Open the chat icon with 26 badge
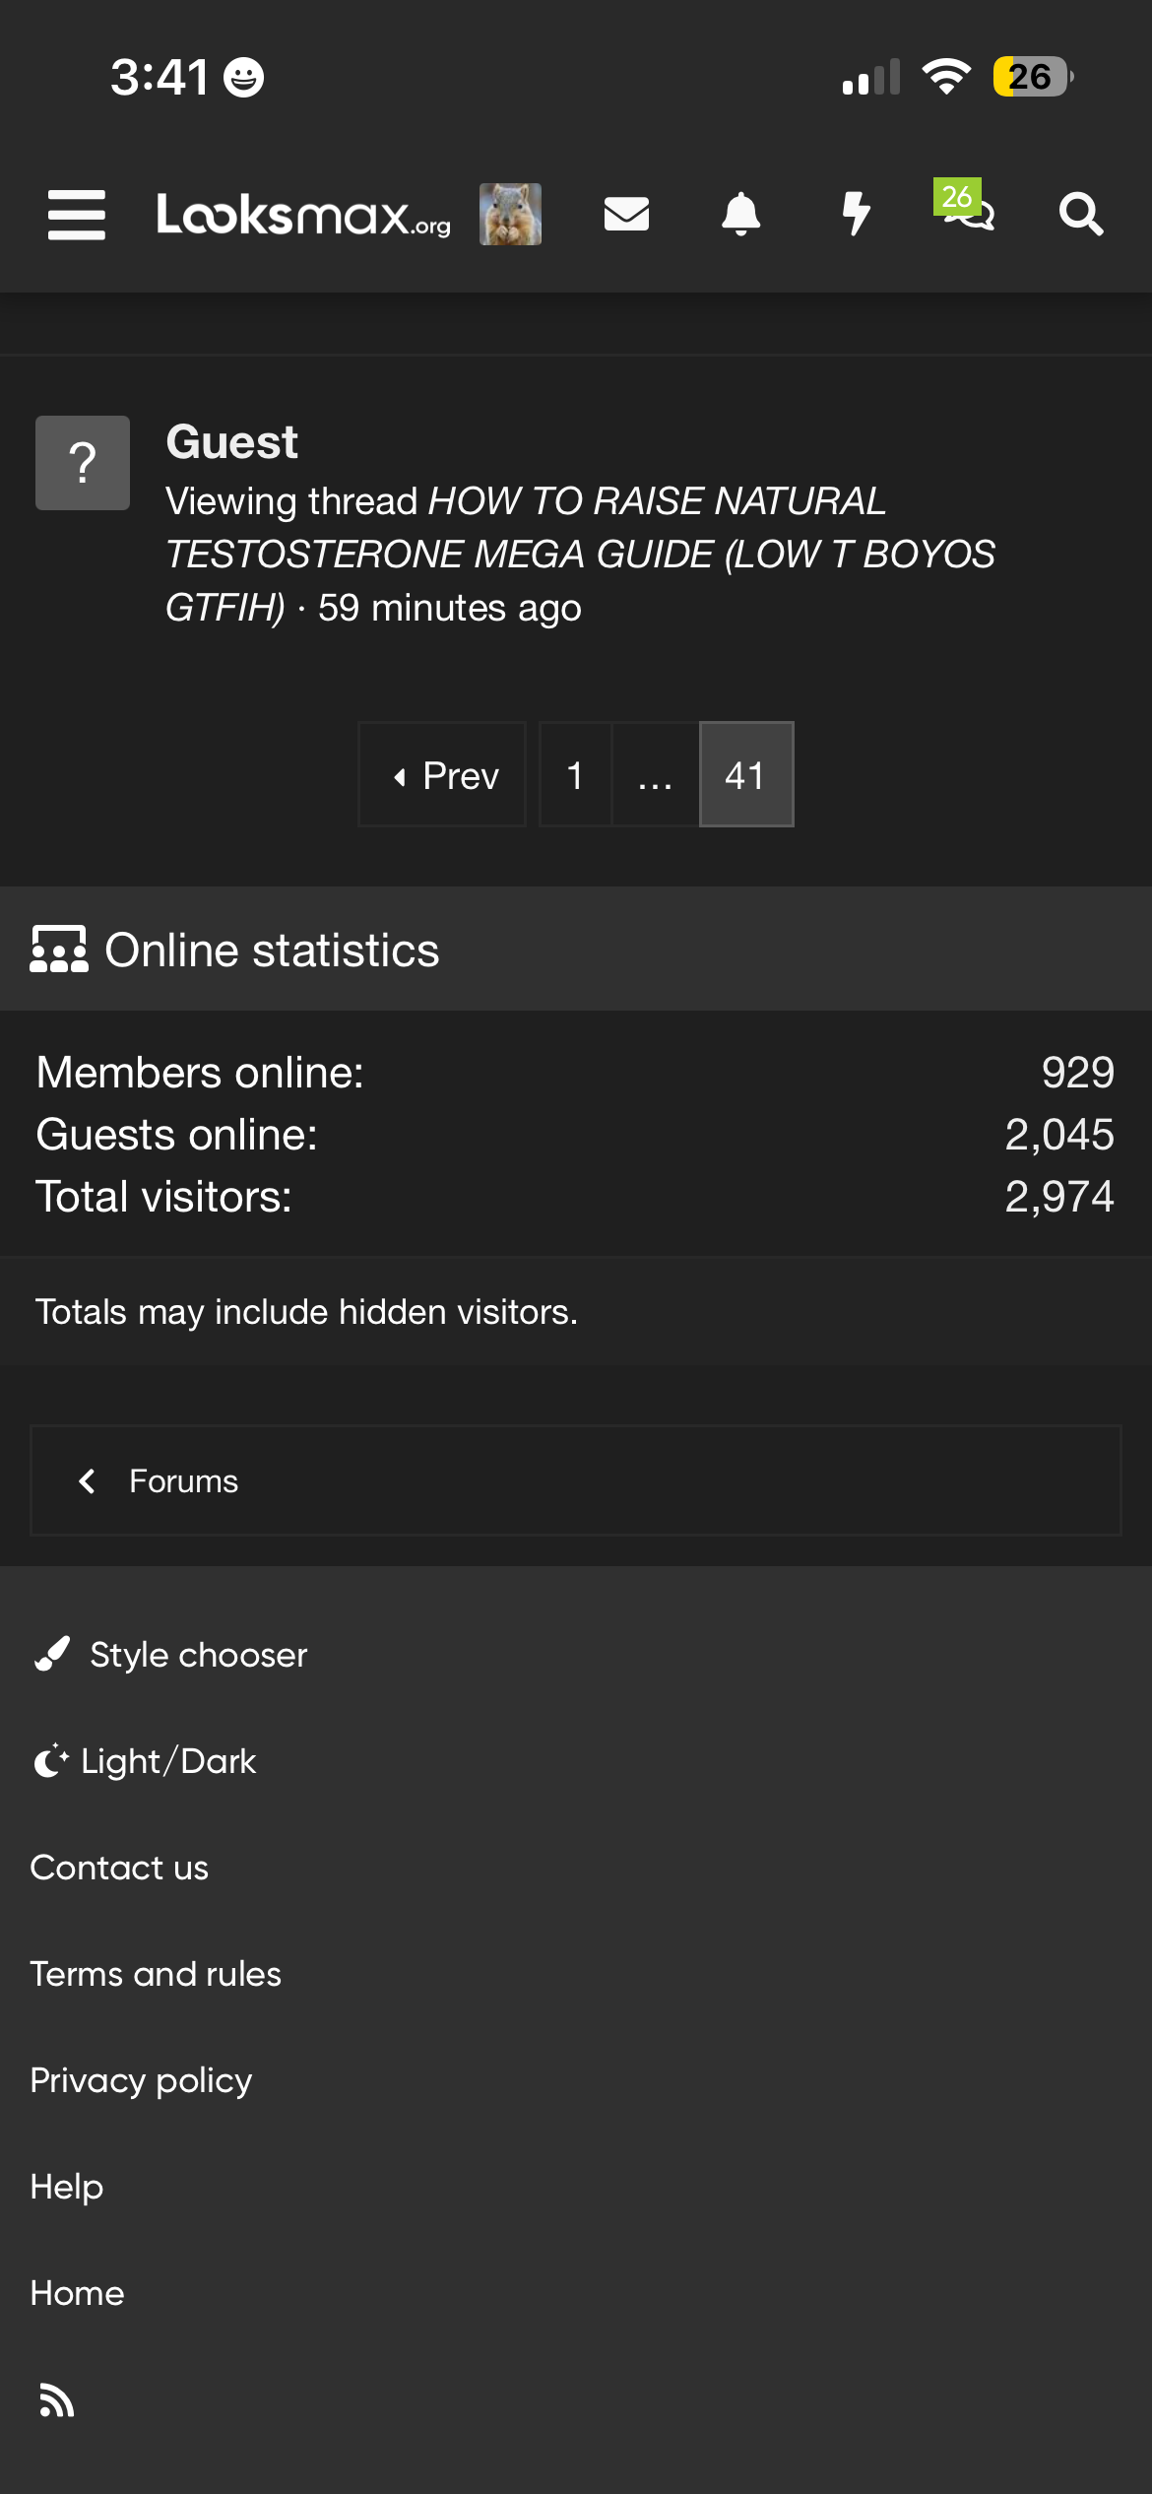The height and width of the screenshot is (2494, 1152). (965, 205)
